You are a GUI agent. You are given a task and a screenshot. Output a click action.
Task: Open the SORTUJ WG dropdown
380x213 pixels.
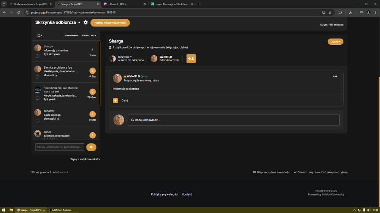(71, 36)
